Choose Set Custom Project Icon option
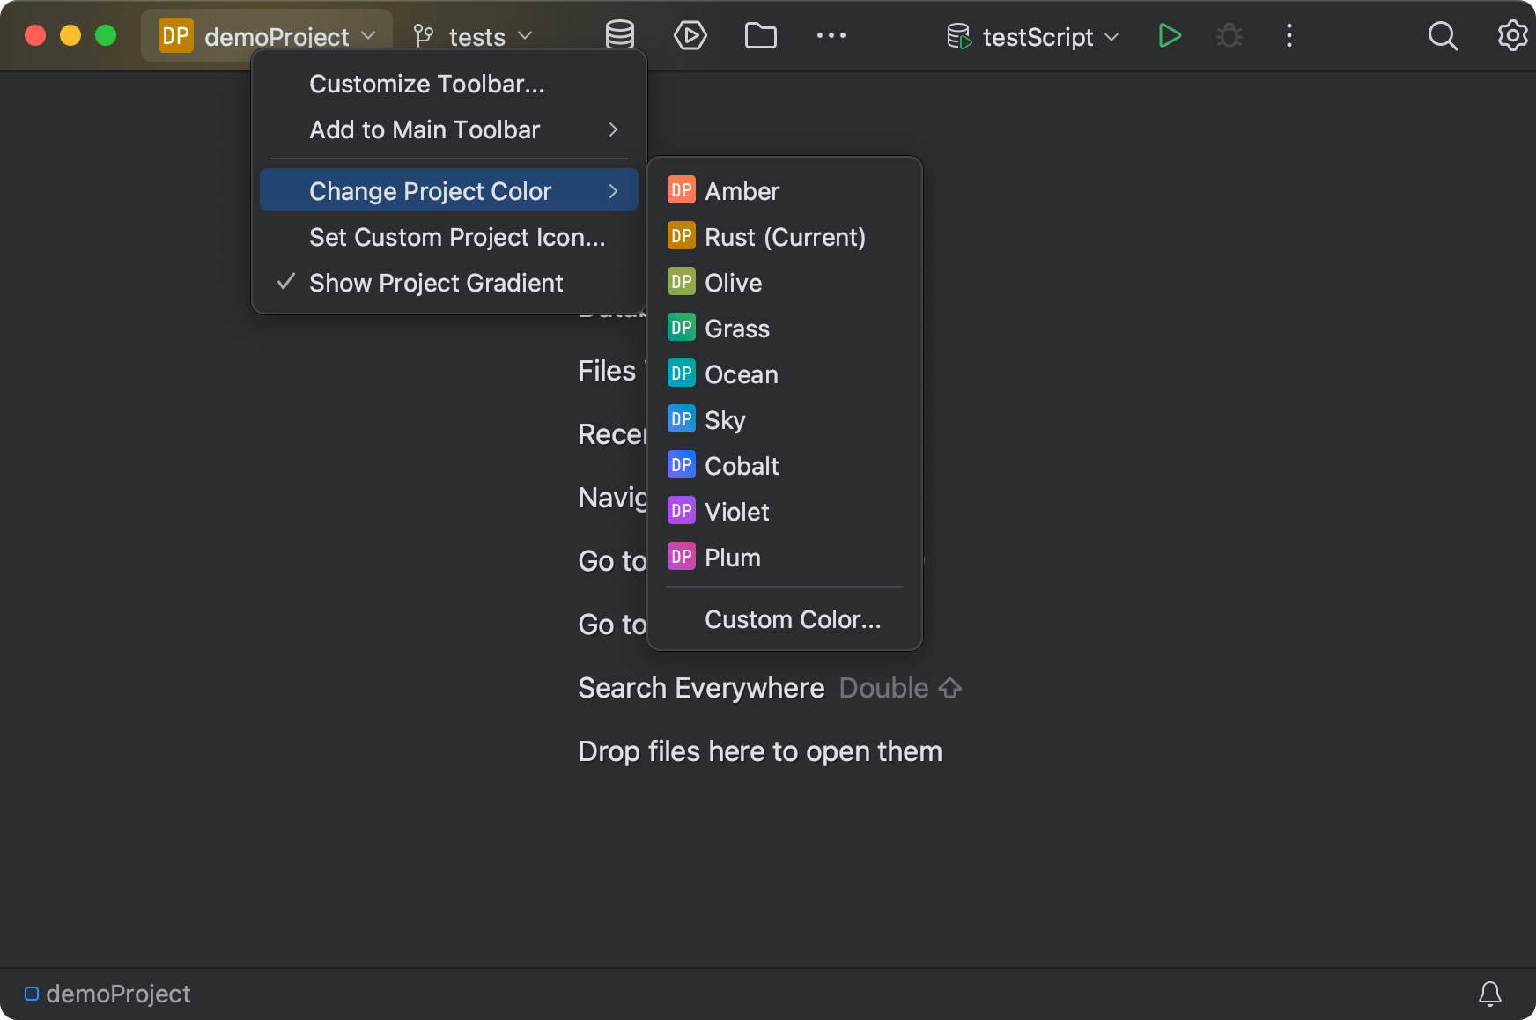This screenshot has width=1536, height=1020. pyautogui.click(x=457, y=237)
